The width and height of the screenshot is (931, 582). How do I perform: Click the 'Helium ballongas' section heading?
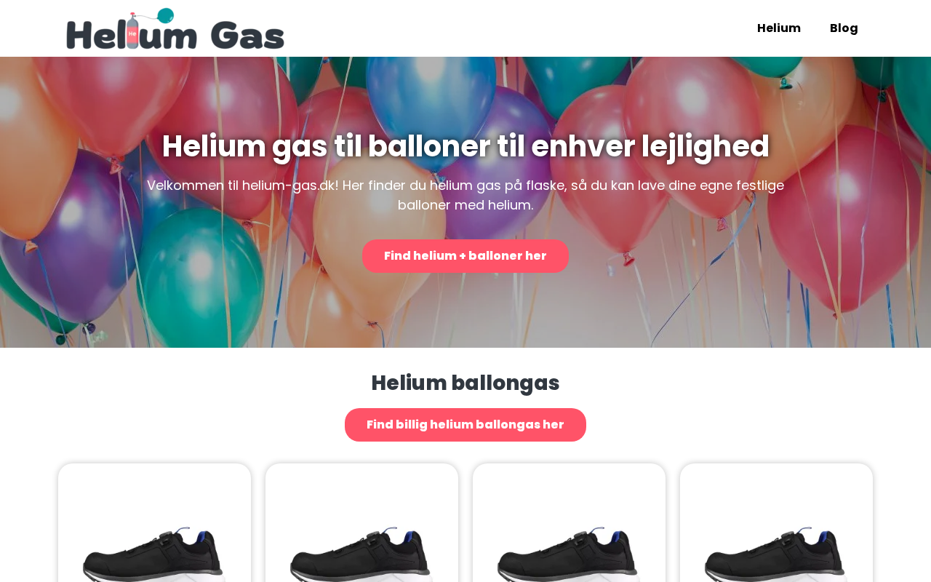point(465,383)
